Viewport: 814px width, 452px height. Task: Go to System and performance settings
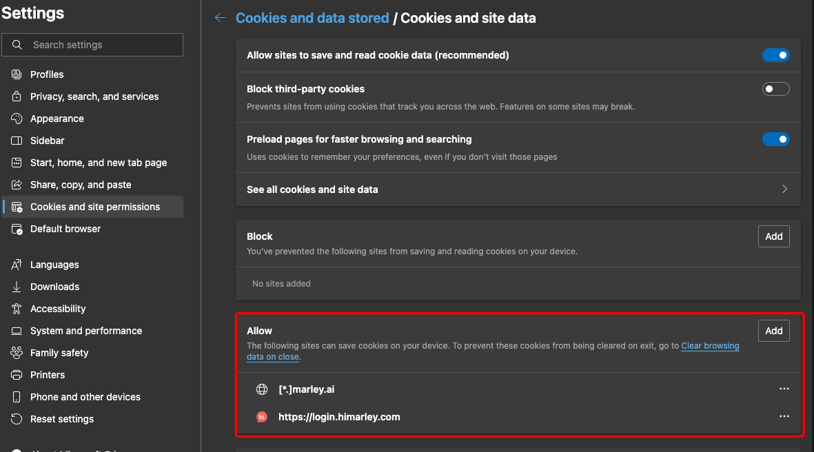pos(86,331)
